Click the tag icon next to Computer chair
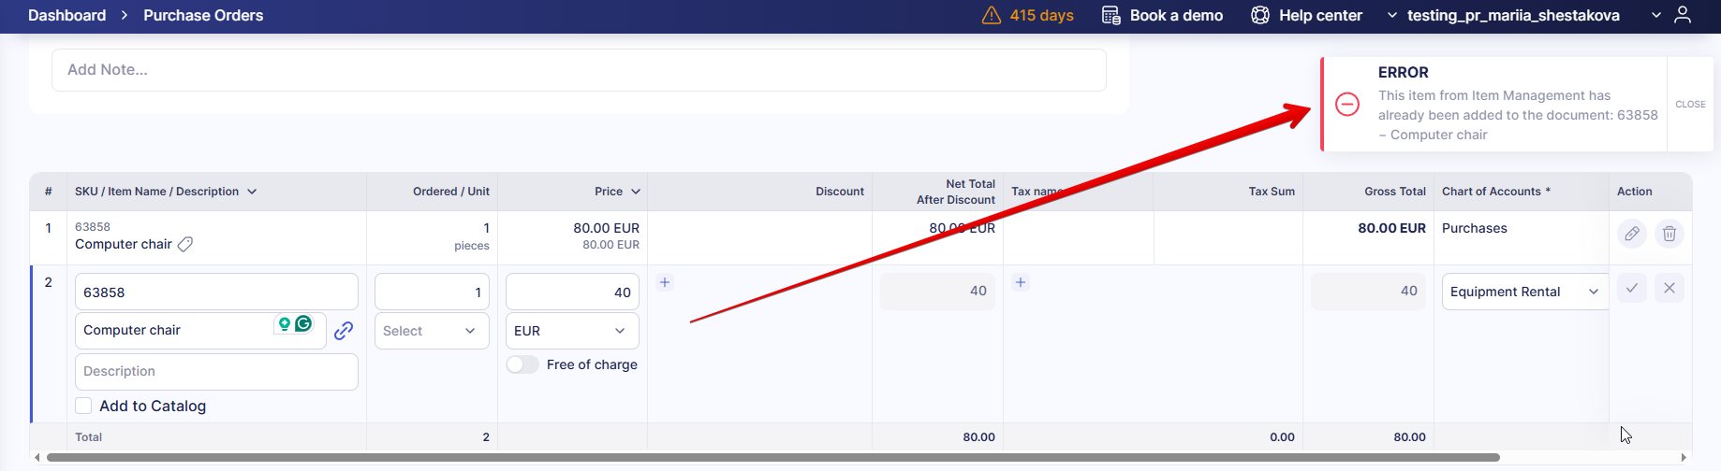Image resolution: width=1721 pixels, height=471 pixels. tap(185, 244)
